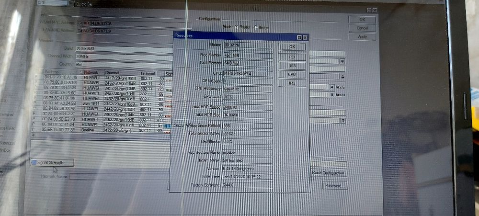Sort scan list by Protocol column
Viewport: 479px width, 216px height.
[148, 73]
